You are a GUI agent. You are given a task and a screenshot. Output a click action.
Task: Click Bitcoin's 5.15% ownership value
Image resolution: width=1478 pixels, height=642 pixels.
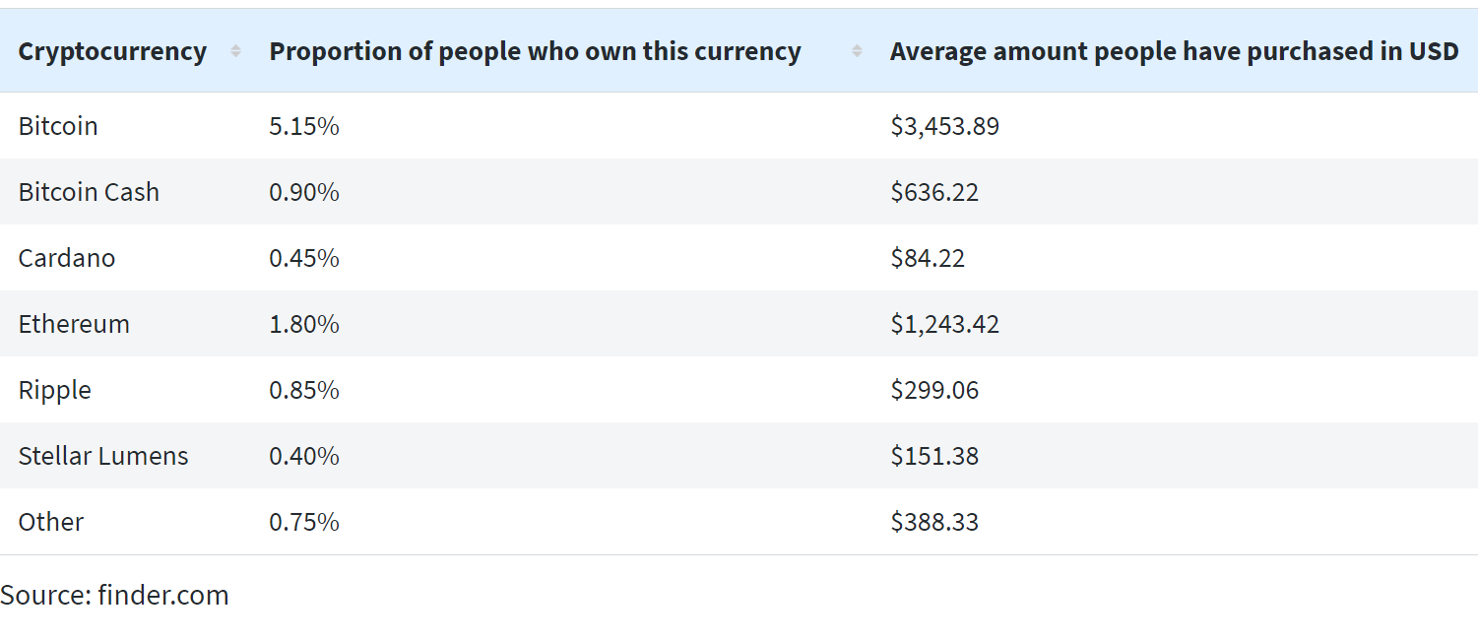pos(304,126)
